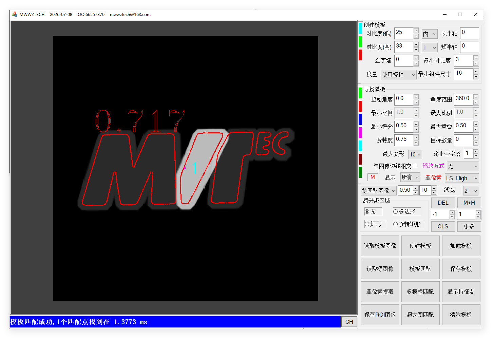
Task: Click the 金字塔 input field
Action: tap(404, 60)
